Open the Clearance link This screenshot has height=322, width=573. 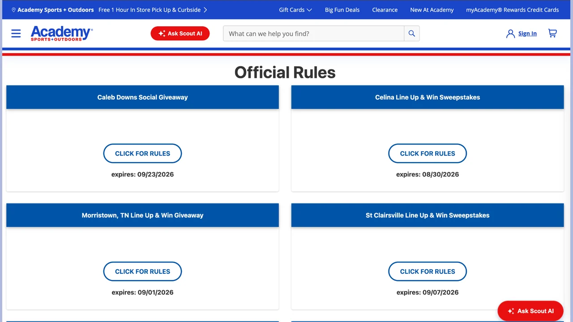385,10
